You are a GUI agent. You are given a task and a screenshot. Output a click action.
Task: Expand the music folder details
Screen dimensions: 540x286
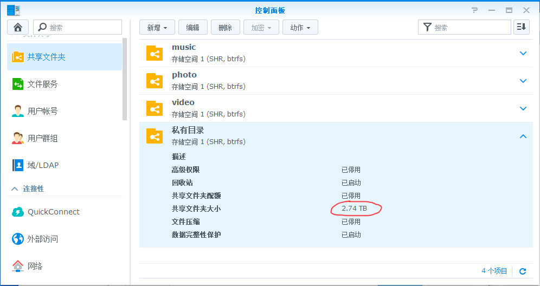pos(523,53)
